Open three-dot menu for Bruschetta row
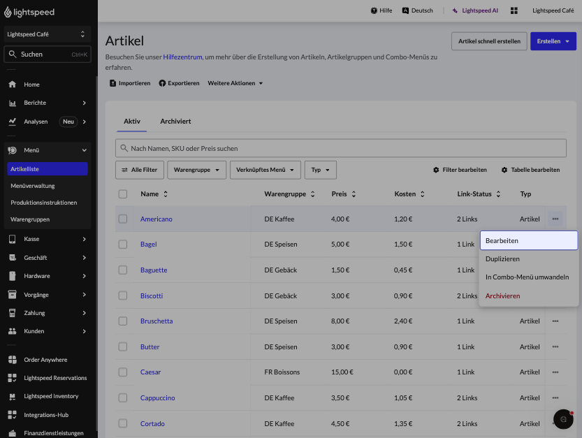The image size is (582, 438). [x=555, y=321]
